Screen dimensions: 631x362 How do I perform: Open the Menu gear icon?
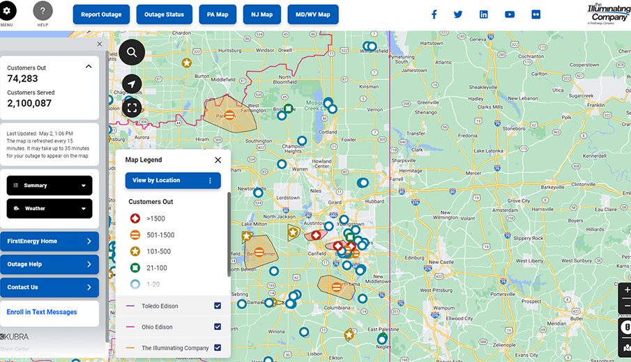point(7,11)
